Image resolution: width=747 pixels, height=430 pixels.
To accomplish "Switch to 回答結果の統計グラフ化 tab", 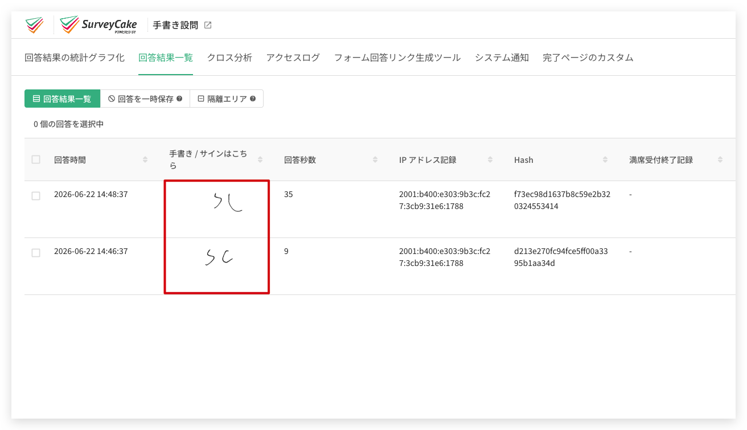I will pyautogui.click(x=75, y=58).
